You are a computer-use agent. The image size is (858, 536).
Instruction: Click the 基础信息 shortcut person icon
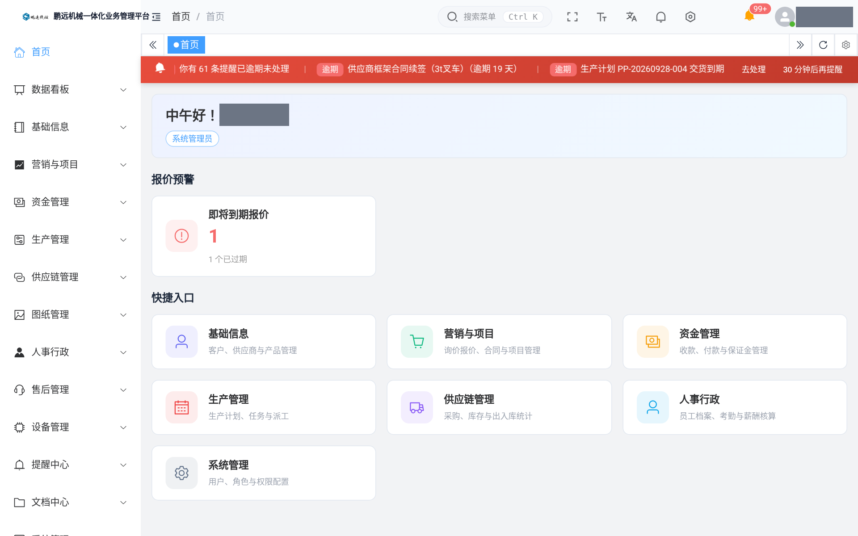tap(181, 342)
